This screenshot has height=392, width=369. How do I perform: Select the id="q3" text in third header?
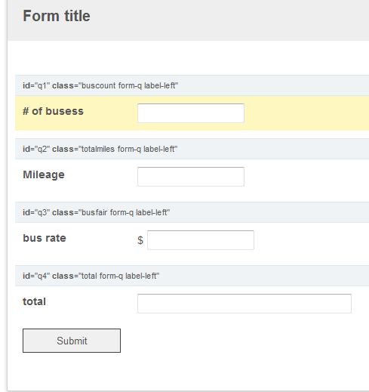[x=36, y=212]
